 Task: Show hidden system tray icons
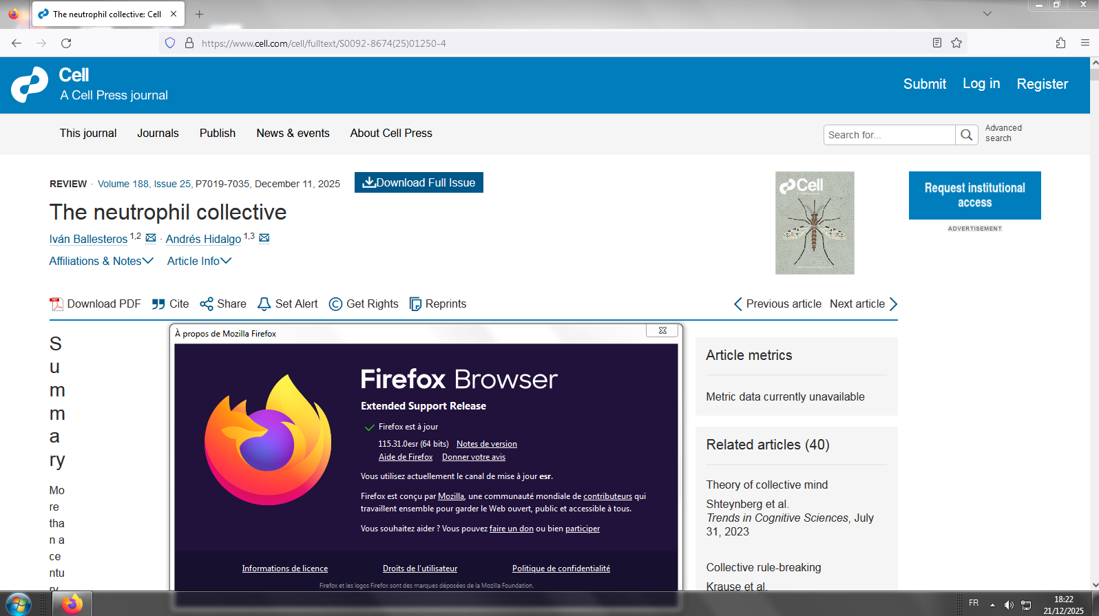coord(992,605)
